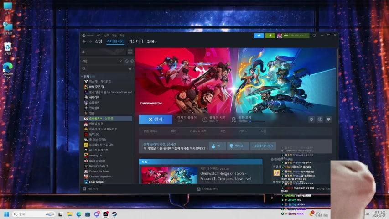The image size is (389, 219).
Task: Open the green notifications bell
Action: pos(270,36)
